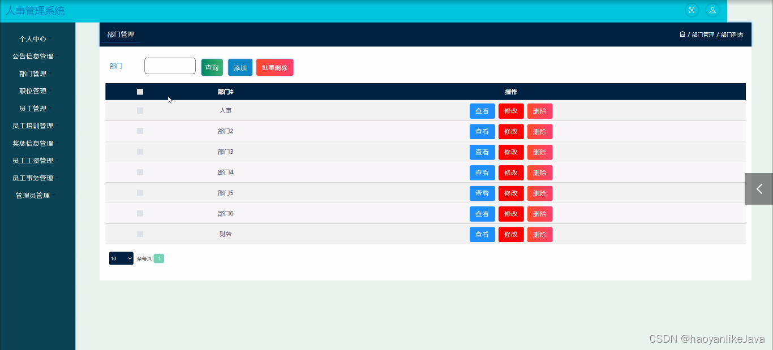Click 查看 for the 部门2 row
Screen dimensions: 773x350
482,131
